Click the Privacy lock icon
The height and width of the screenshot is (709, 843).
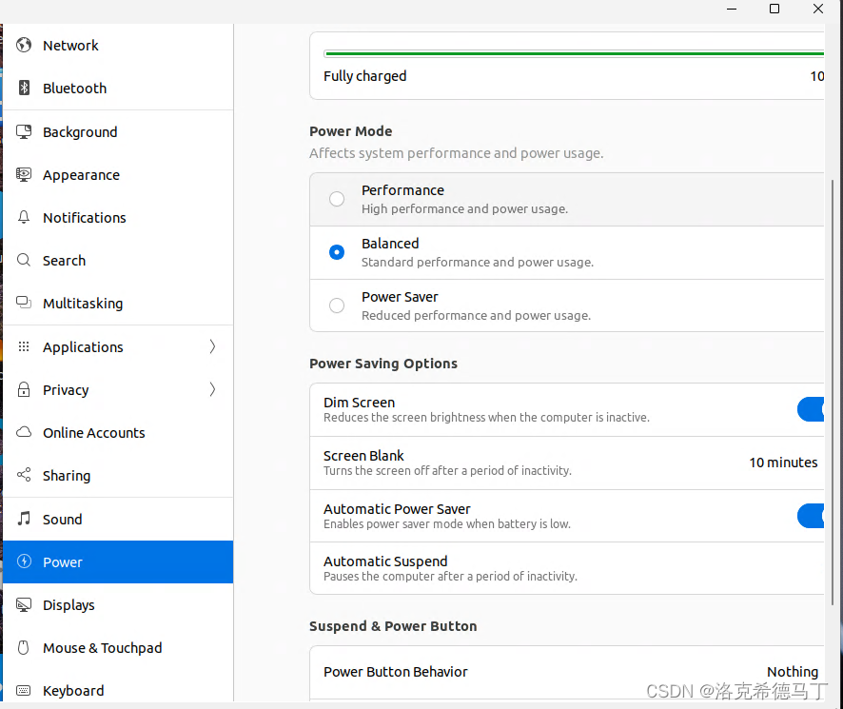click(24, 389)
